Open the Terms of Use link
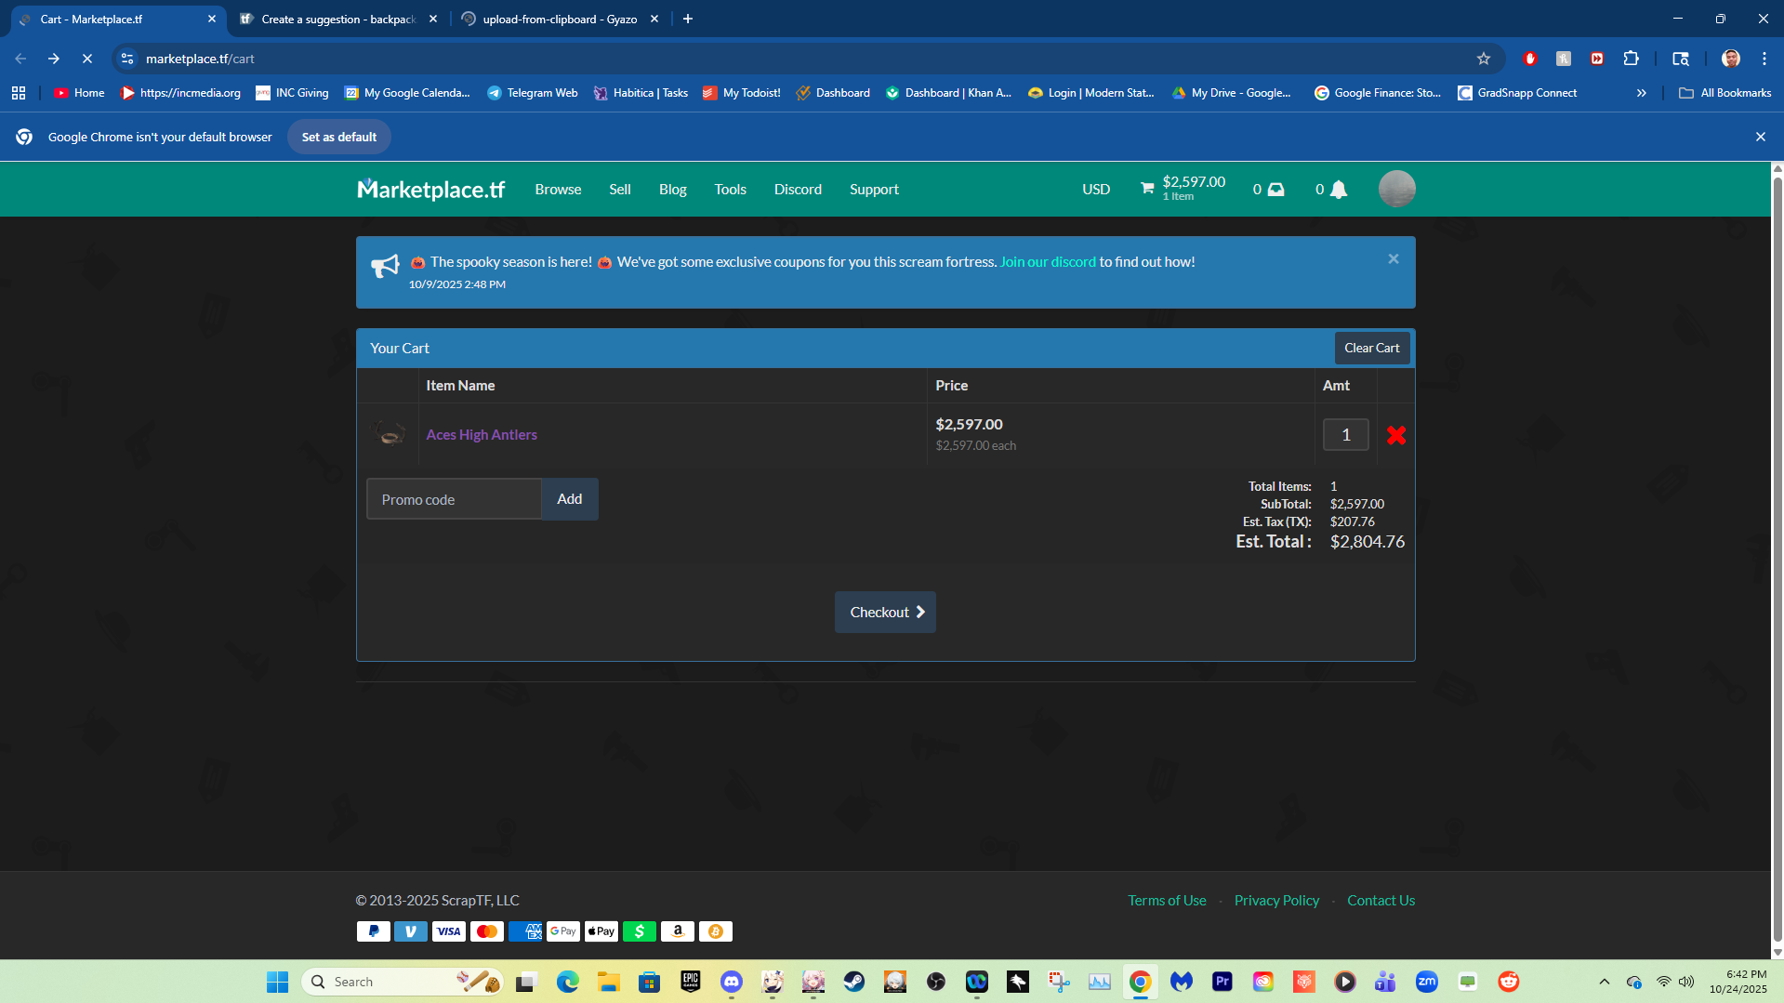 [x=1167, y=901]
